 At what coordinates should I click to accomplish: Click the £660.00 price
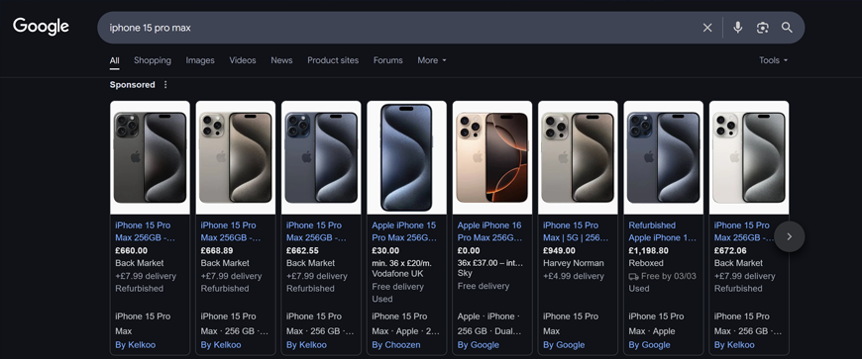click(132, 251)
